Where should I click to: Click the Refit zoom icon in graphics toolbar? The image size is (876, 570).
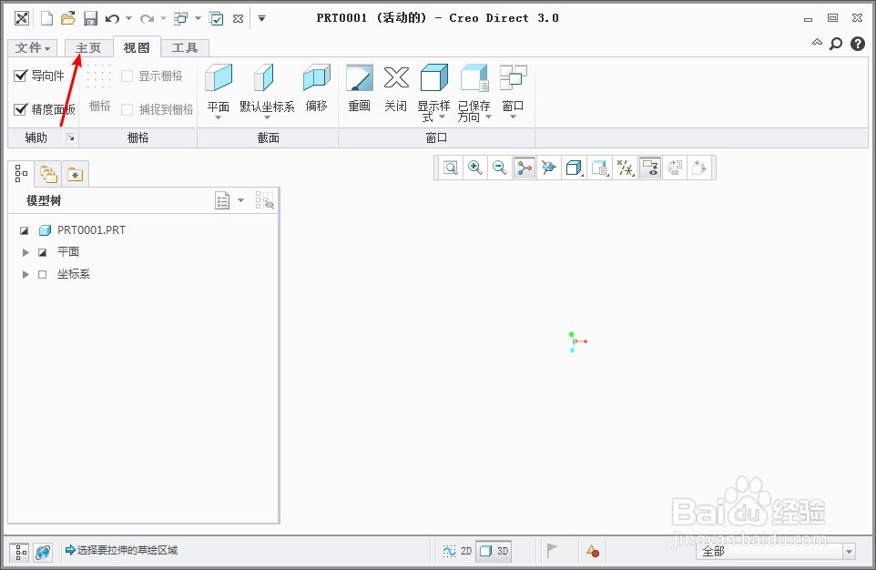[x=450, y=168]
